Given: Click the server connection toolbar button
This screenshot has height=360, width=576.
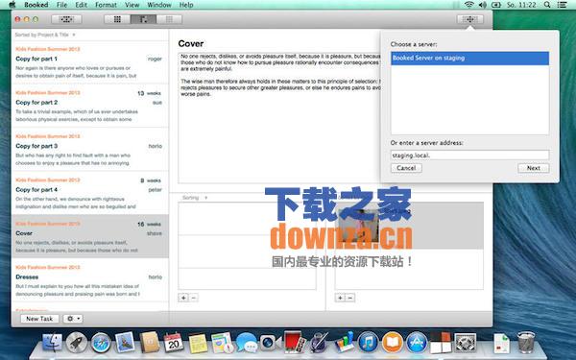Looking at the screenshot, I should (x=469, y=19).
